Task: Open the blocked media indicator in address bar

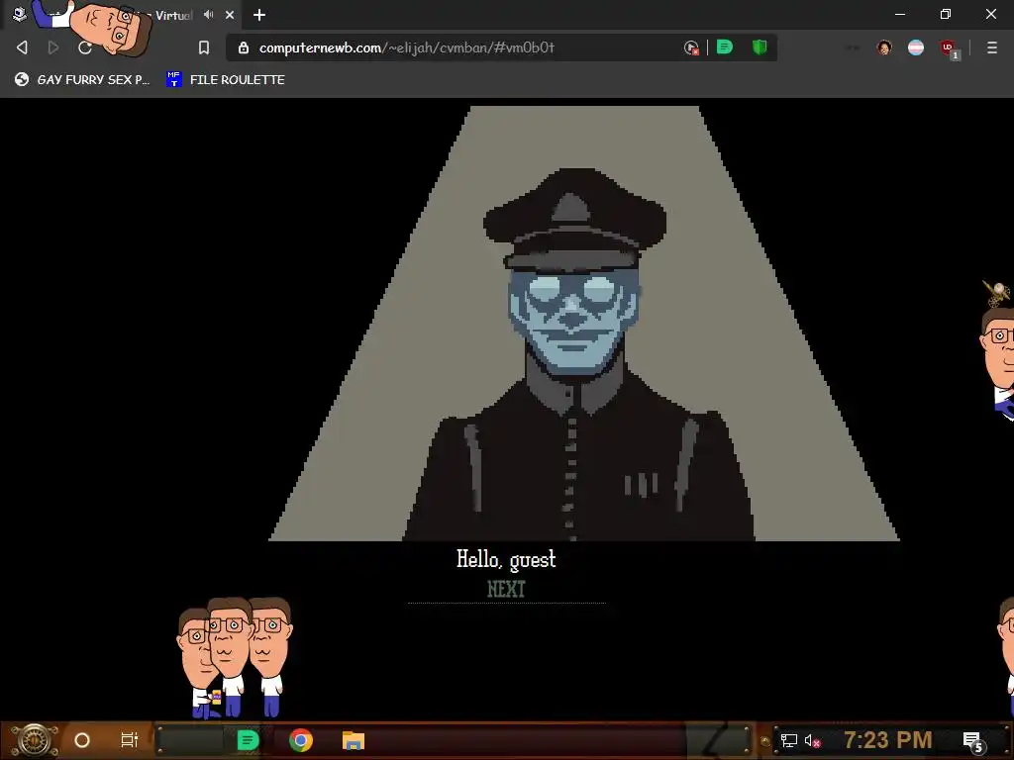Action: (691, 47)
